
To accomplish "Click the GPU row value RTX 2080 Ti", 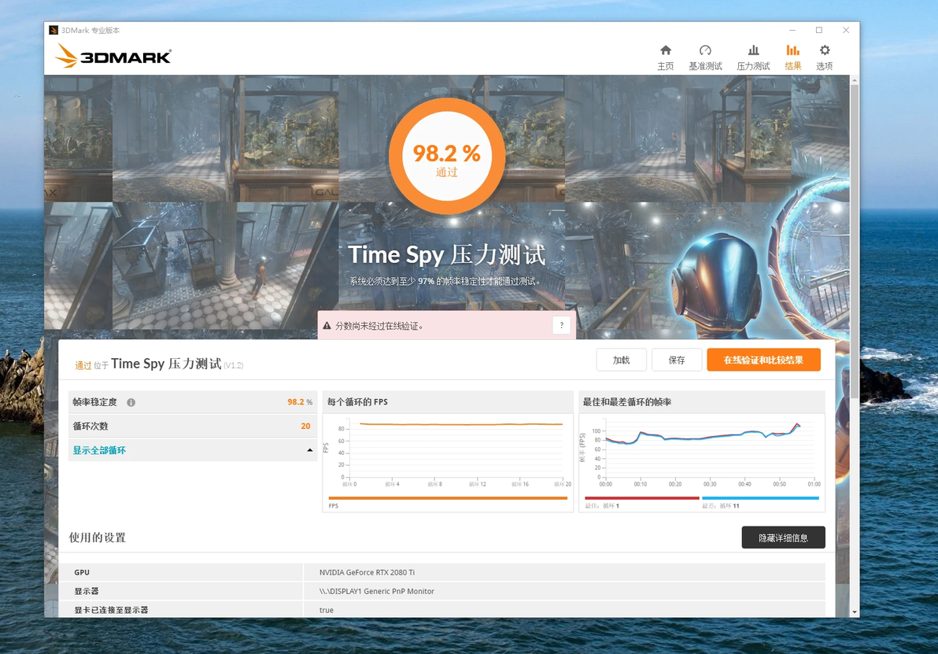I will point(367,573).
